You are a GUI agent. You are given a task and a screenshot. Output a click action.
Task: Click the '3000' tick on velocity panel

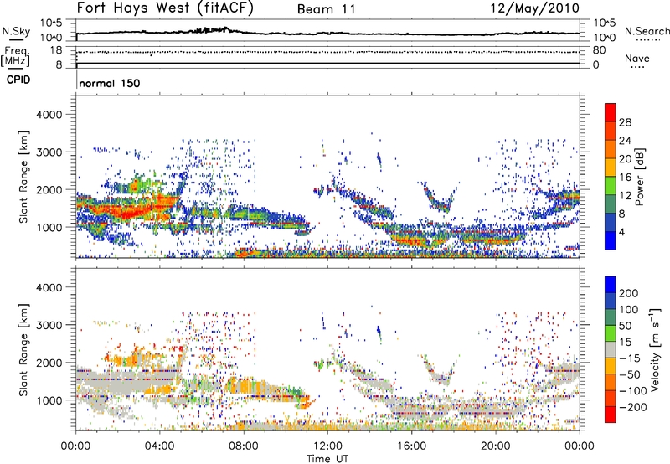pos(49,325)
